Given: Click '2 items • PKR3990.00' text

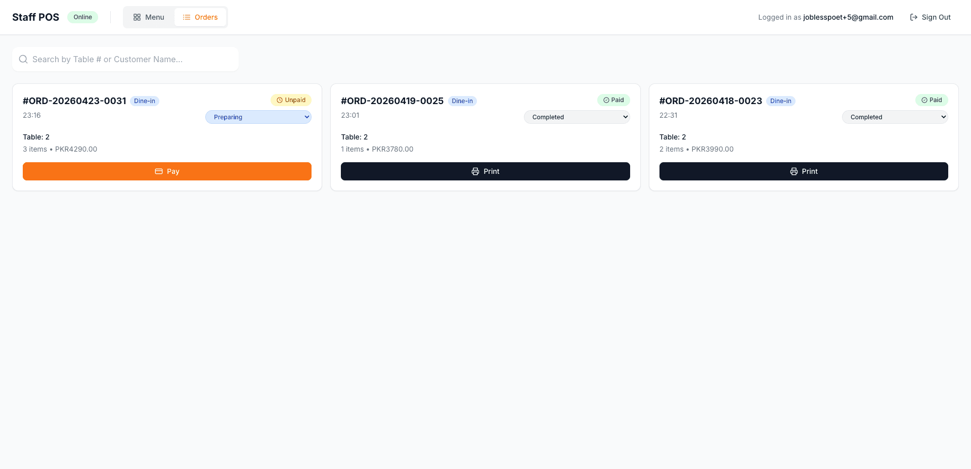Looking at the screenshot, I should [696, 149].
